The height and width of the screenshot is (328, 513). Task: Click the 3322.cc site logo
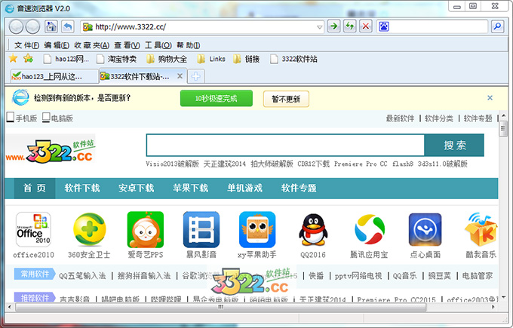click(51, 152)
